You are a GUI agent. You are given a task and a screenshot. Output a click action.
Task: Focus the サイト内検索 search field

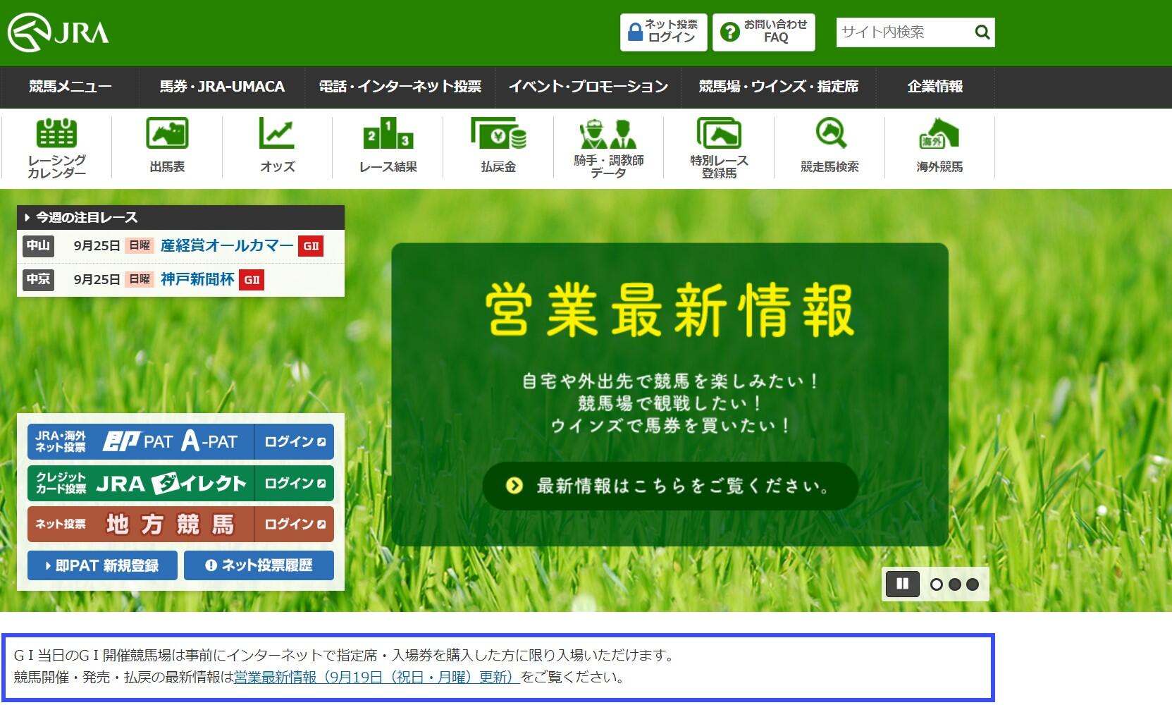coord(902,32)
